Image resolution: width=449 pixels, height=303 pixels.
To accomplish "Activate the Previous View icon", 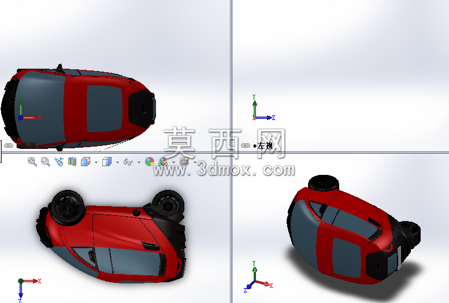I will [59, 162].
